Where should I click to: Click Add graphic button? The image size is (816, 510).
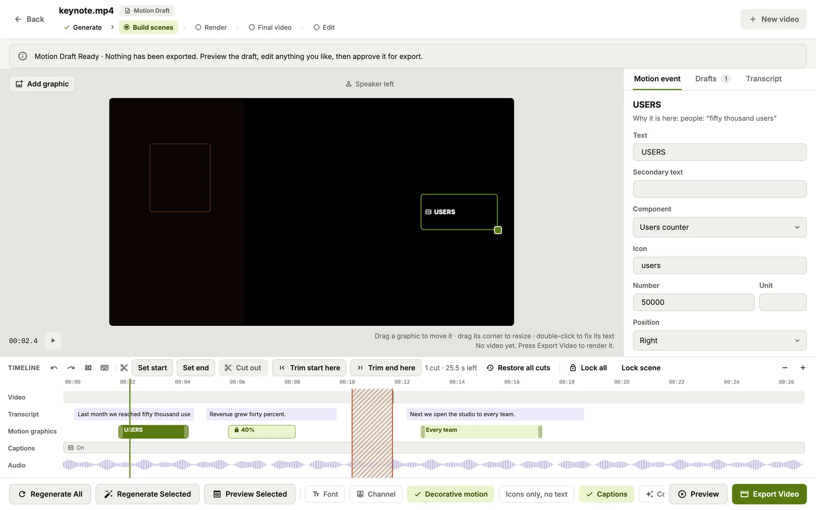42,84
